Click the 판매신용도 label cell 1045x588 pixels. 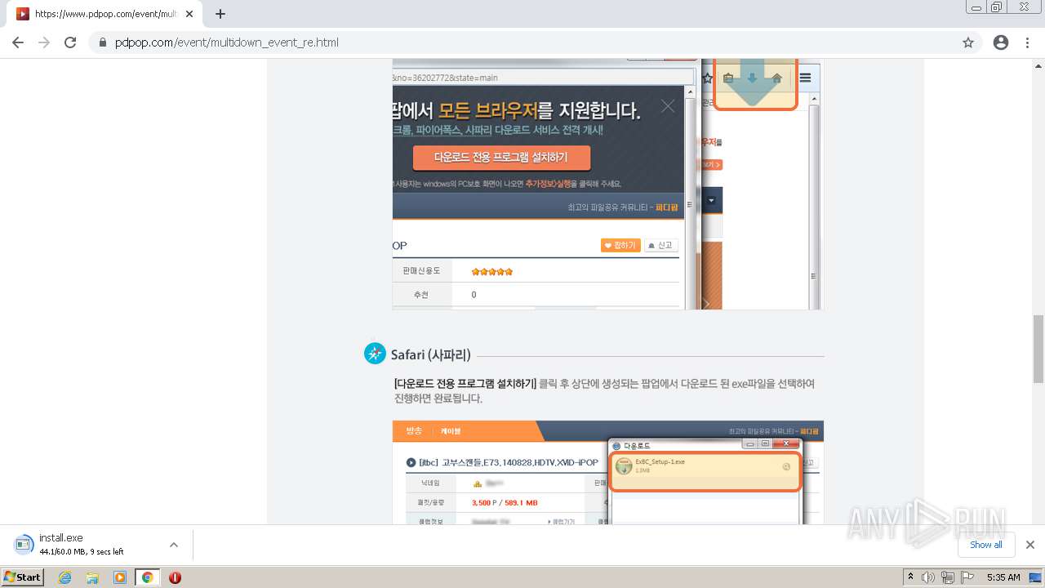(421, 271)
